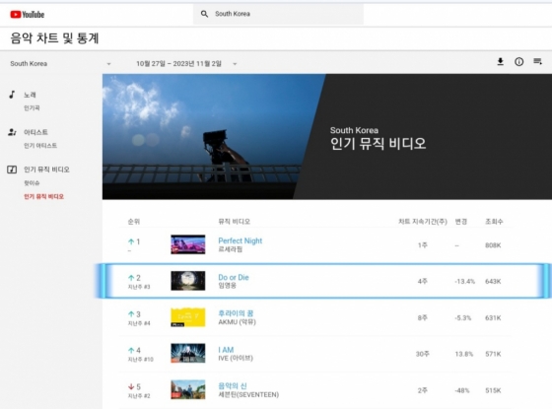Click I AM video thumbnail
This screenshot has width=552, height=409.
pyautogui.click(x=188, y=354)
